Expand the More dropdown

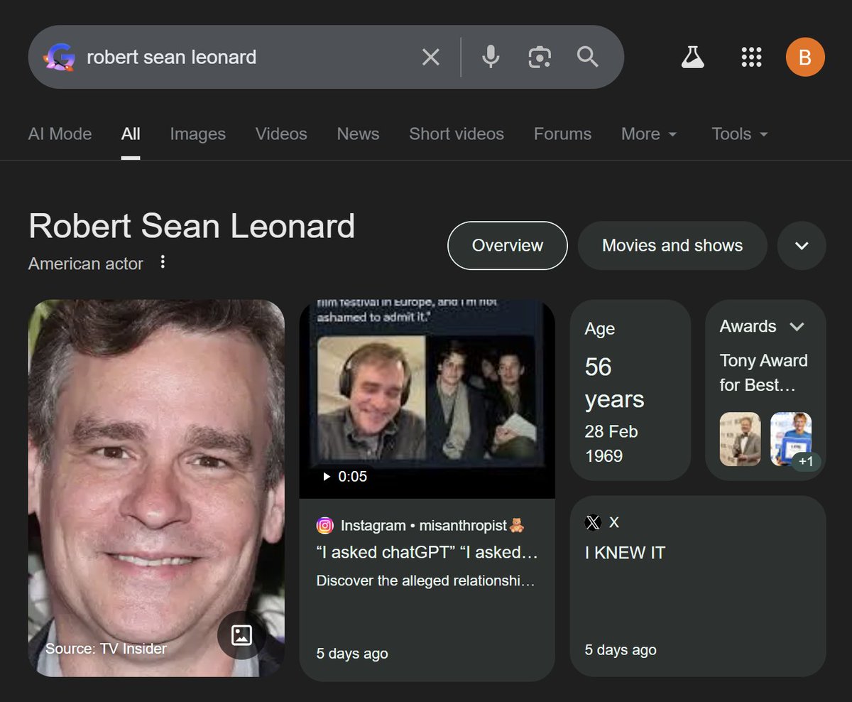coord(649,134)
